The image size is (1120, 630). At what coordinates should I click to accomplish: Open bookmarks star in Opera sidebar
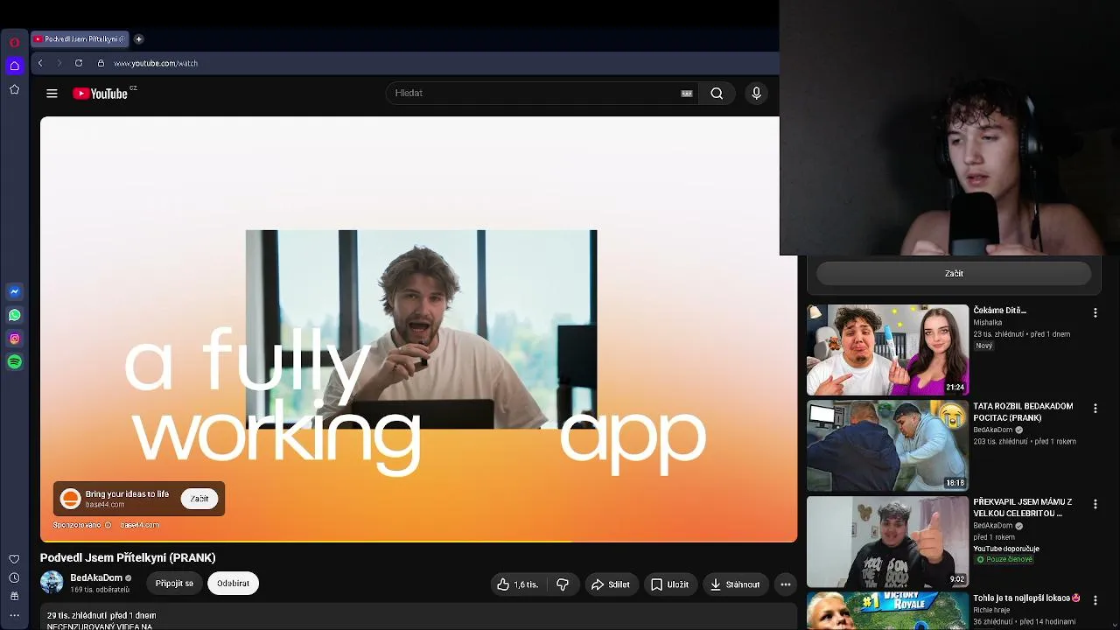(14, 89)
